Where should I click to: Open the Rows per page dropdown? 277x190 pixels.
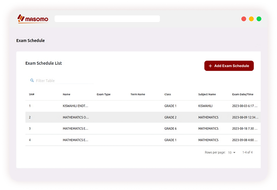coord(232,152)
